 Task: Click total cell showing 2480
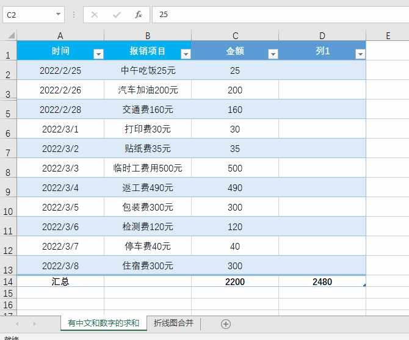pos(322,281)
